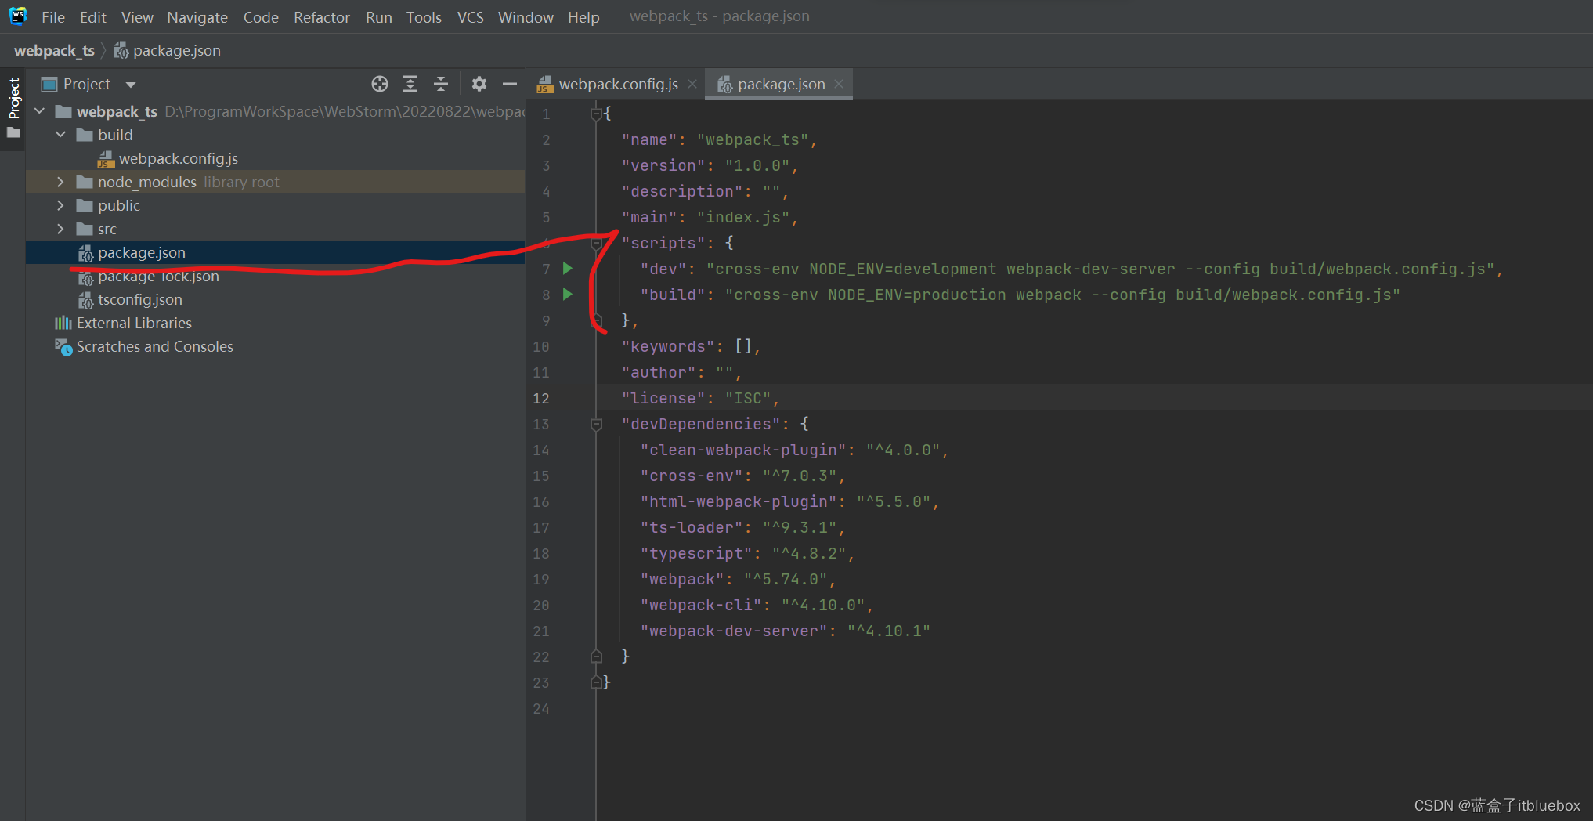Switch to the webpack.config.js tab
Image resolution: width=1593 pixels, height=821 pixels.
click(x=618, y=84)
